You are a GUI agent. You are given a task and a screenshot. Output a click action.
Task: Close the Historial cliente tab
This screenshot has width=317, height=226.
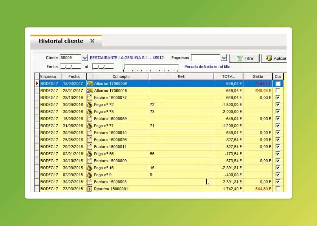tap(92, 41)
